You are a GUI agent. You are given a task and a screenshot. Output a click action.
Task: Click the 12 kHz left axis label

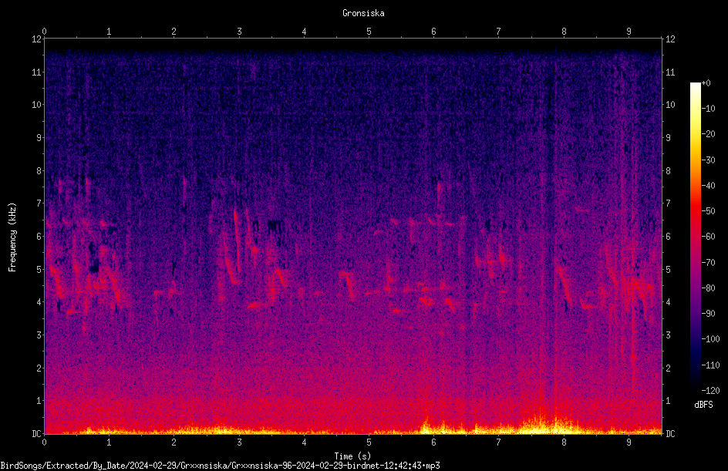point(36,39)
